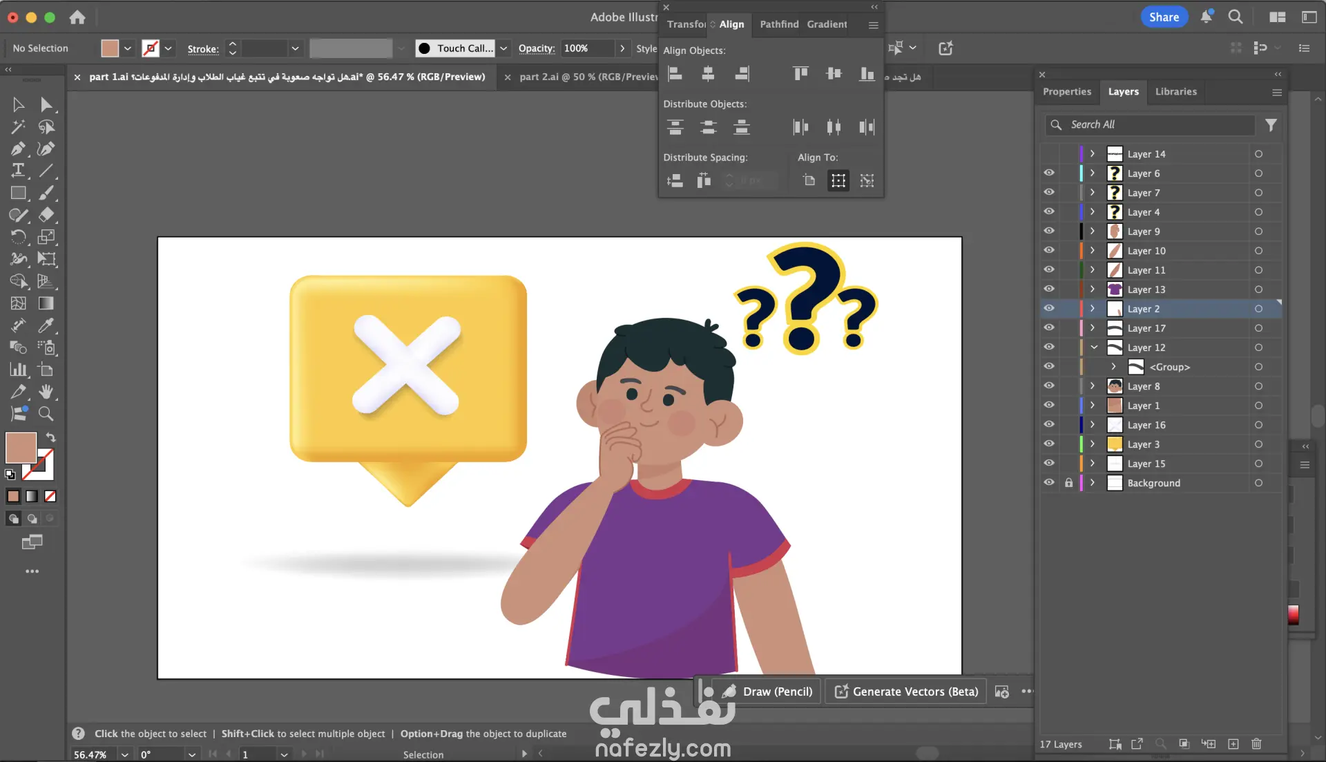Activate the Hand tool
1326x762 pixels.
46,392
